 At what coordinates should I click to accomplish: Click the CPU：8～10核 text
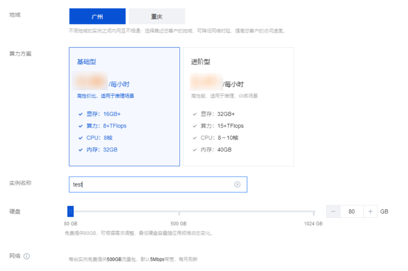point(219,138)
